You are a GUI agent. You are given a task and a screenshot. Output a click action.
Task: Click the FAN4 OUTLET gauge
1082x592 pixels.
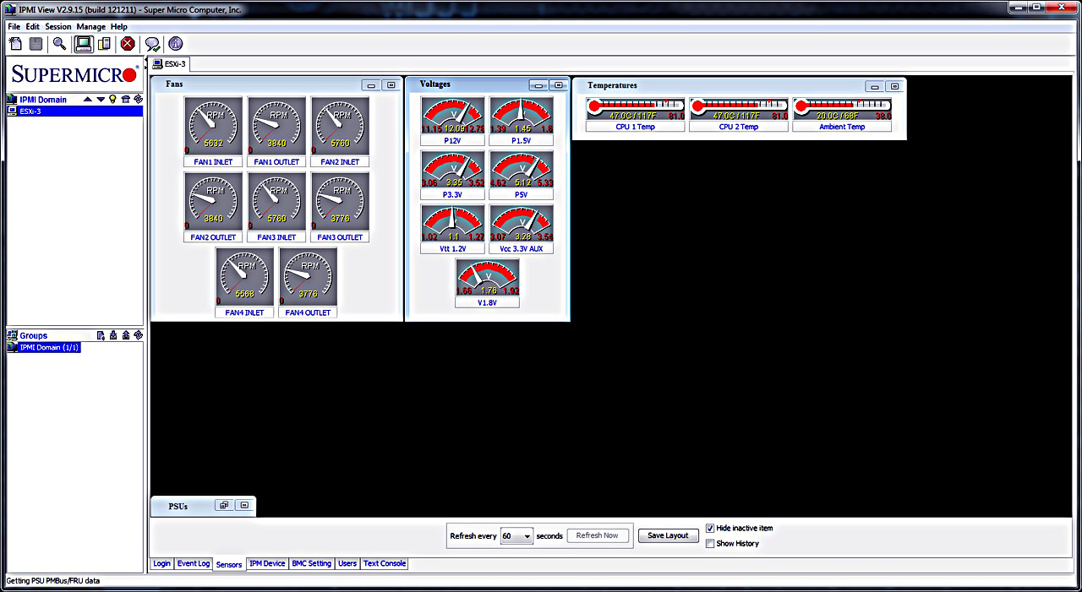[x=308, y=277]
